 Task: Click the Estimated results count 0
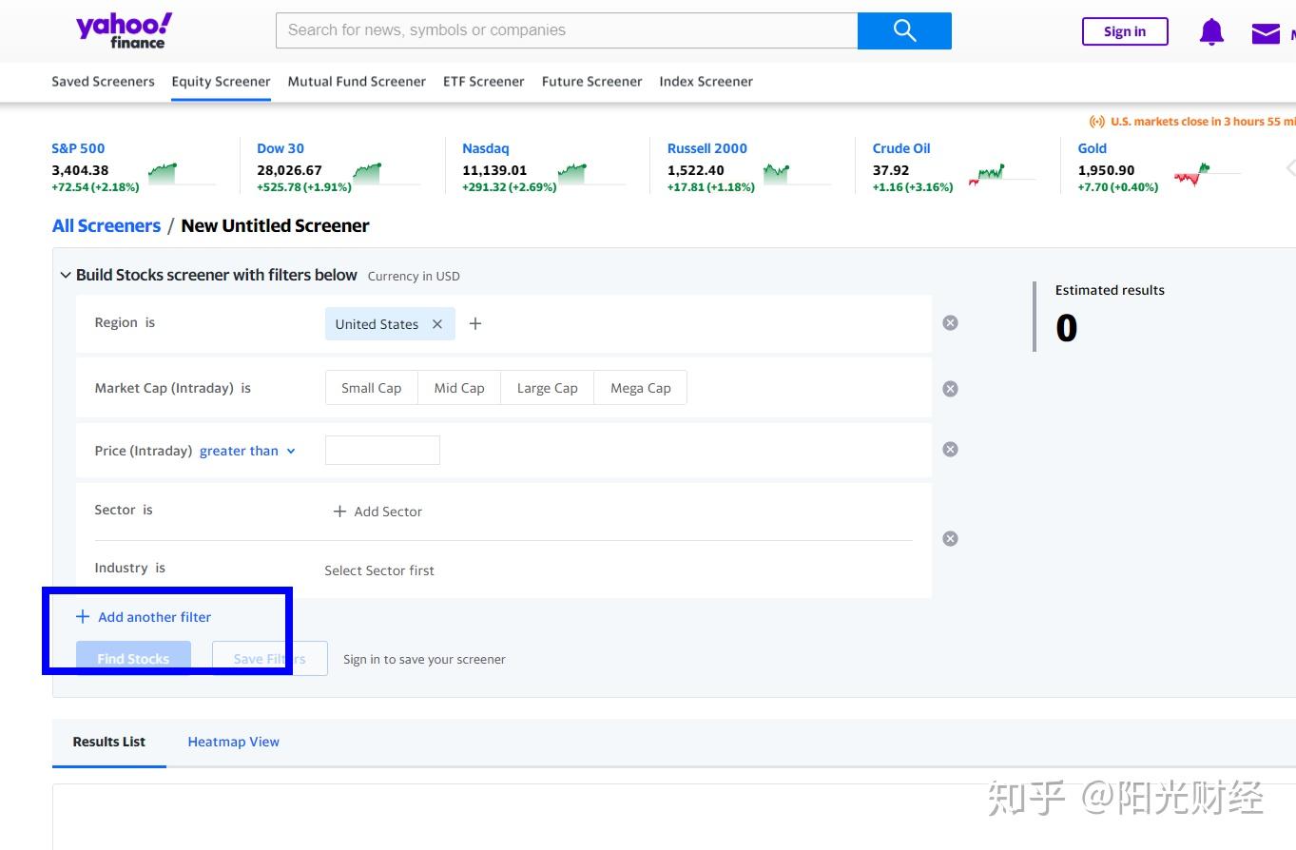click(1066, 329)
